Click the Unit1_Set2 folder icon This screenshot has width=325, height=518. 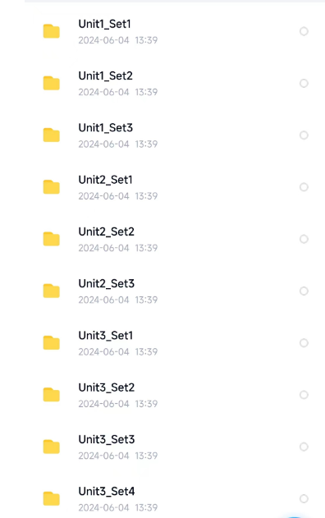tap(51, 83)
